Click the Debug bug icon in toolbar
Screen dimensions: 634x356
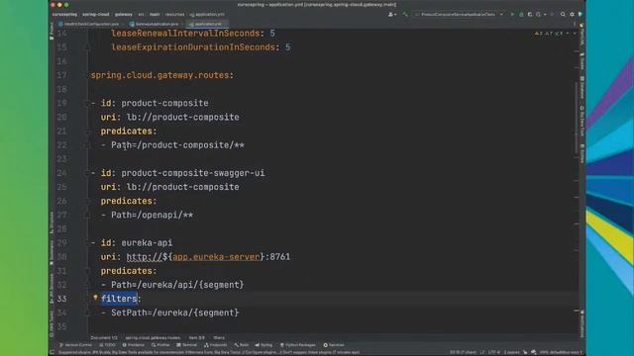(x=521, y=14)
